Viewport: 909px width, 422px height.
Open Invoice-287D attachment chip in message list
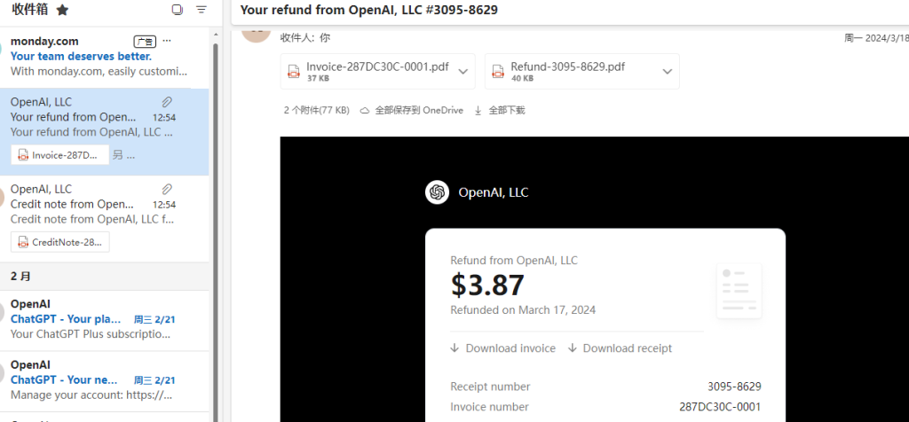click(x=60, y=155)
